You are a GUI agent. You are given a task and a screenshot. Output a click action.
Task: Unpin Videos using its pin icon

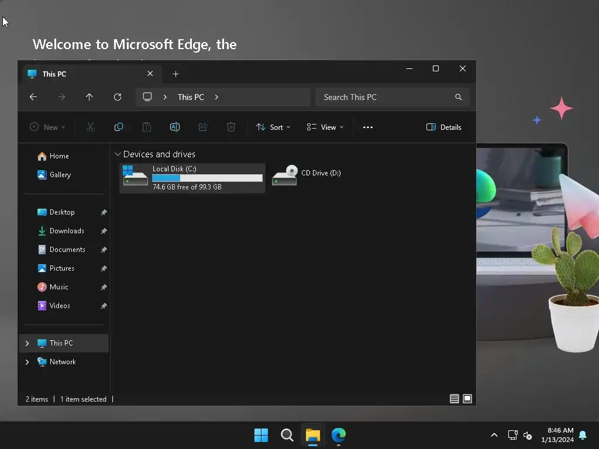click(x=104, y=306)
